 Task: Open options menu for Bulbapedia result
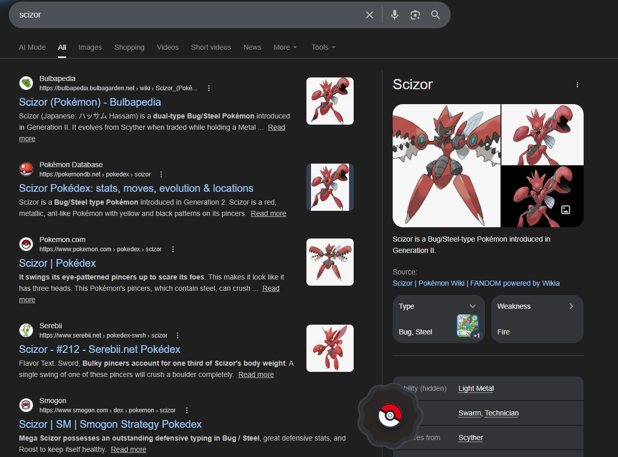[209, 88]
